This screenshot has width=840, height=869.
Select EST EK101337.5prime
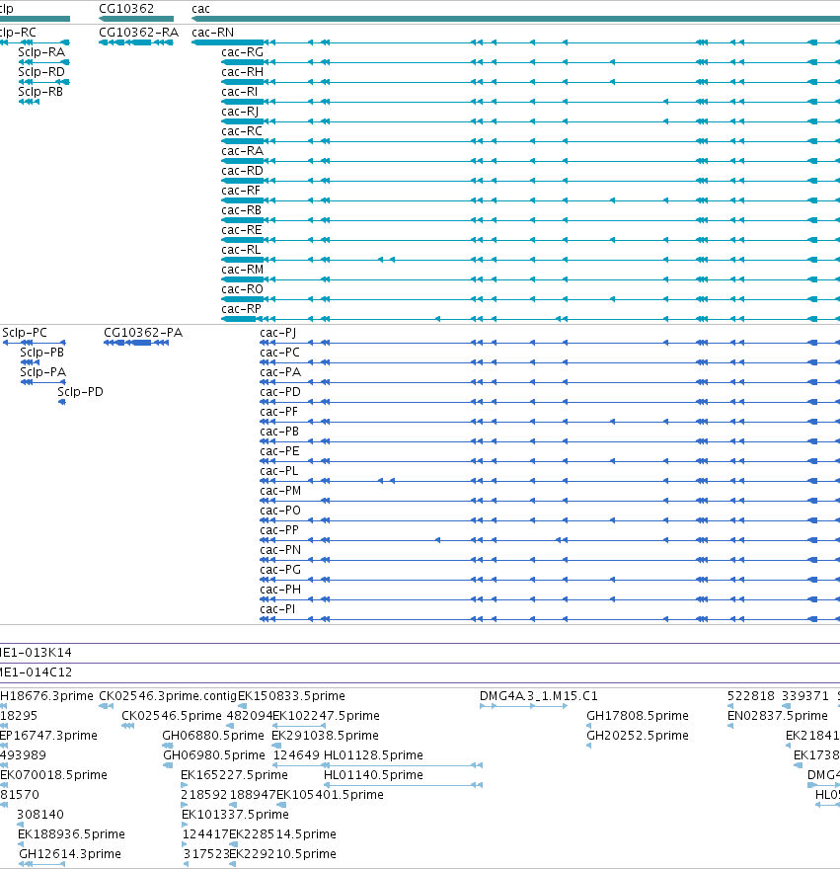pos(236,814)
